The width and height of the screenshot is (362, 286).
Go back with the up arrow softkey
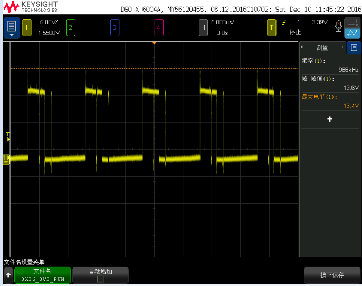click(8, 275)
